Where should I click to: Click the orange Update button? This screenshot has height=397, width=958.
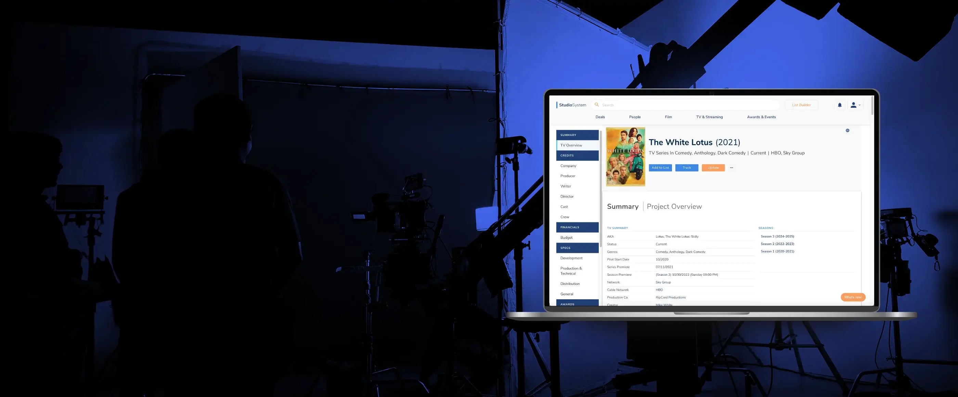pyautogui.click(x=713, y=167)
